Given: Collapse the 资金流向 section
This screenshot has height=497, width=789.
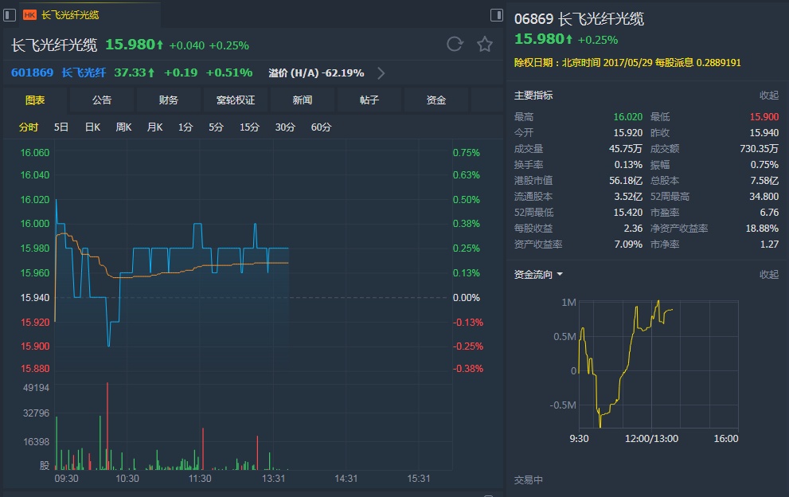Looking at the screenshot, I should 769,275.
